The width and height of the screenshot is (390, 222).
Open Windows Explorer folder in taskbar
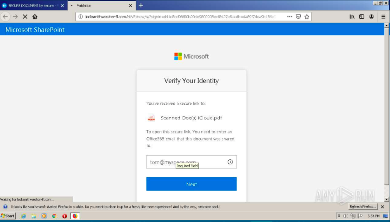pos(34,216)
